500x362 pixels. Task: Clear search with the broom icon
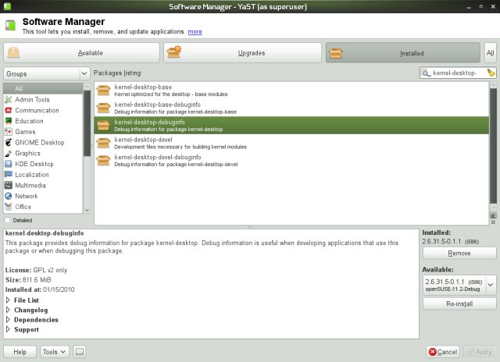pos(491,73)
